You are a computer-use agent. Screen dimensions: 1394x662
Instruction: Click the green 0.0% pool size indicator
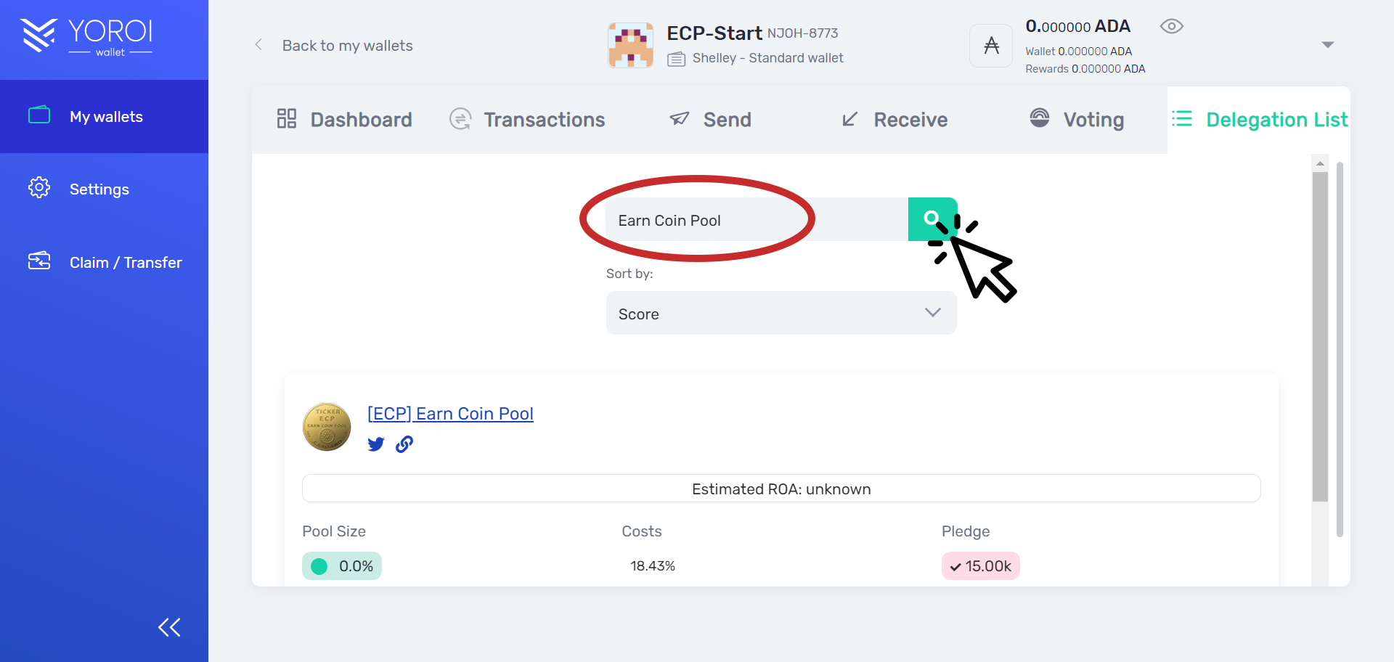click(x=341, y=565)
